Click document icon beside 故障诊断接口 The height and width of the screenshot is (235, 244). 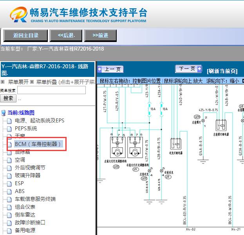point(9,223)
